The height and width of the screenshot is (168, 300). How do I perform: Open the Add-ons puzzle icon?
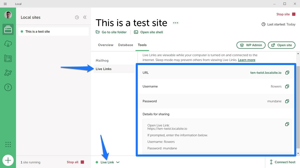click(8, 73)
